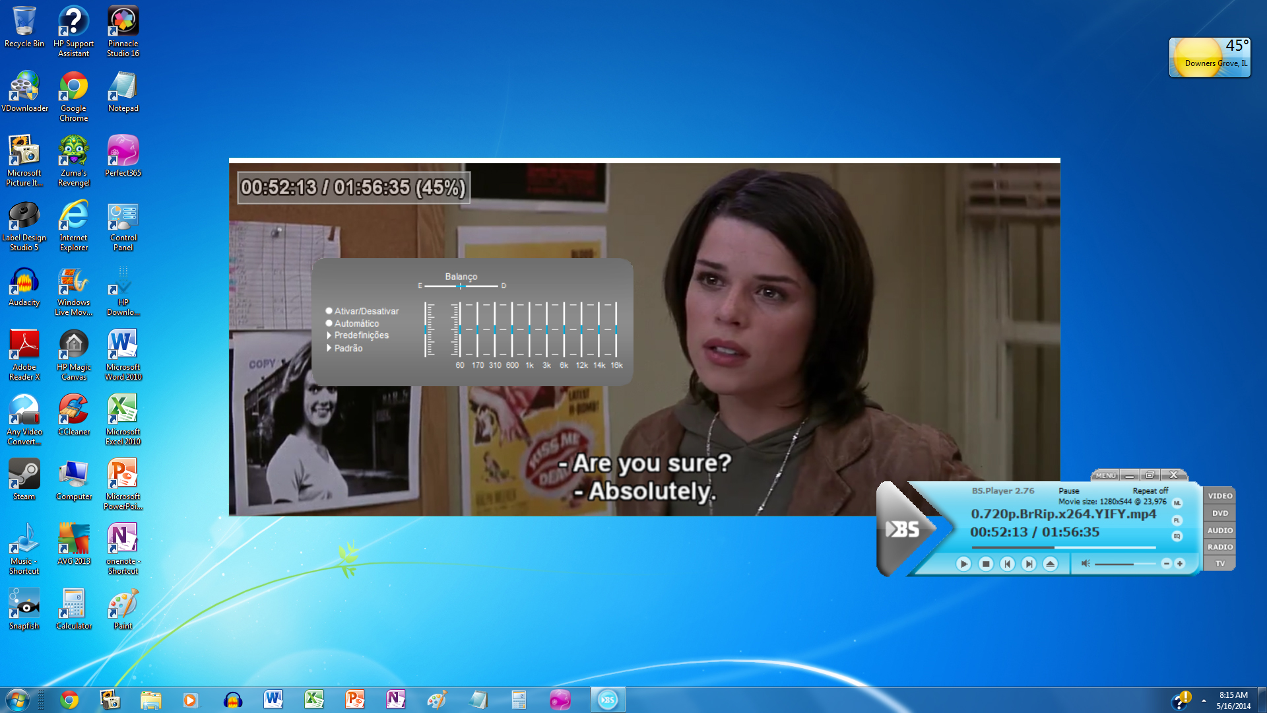Open Pinnacle Studio 16 desktop icon
The image size is (1267, 713).
(x=123, y=31)
